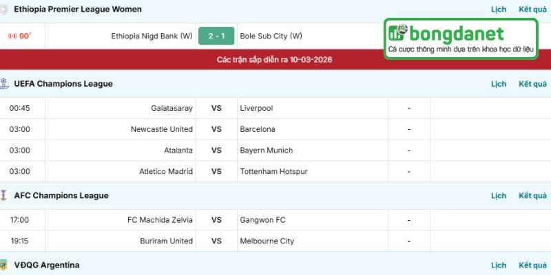
Task: Open Lịch for VĐQG Argentina
Action: point(499,265)
